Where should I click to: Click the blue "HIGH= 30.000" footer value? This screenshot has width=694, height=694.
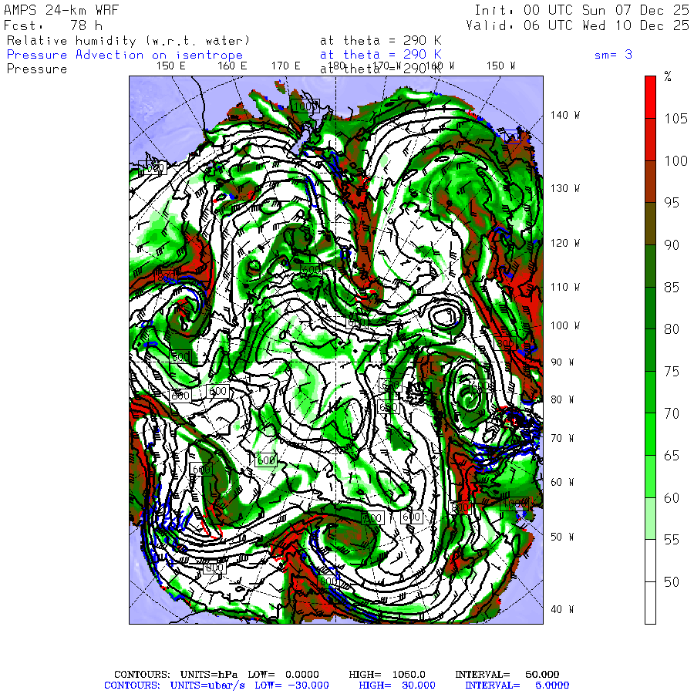pos(397,686)
